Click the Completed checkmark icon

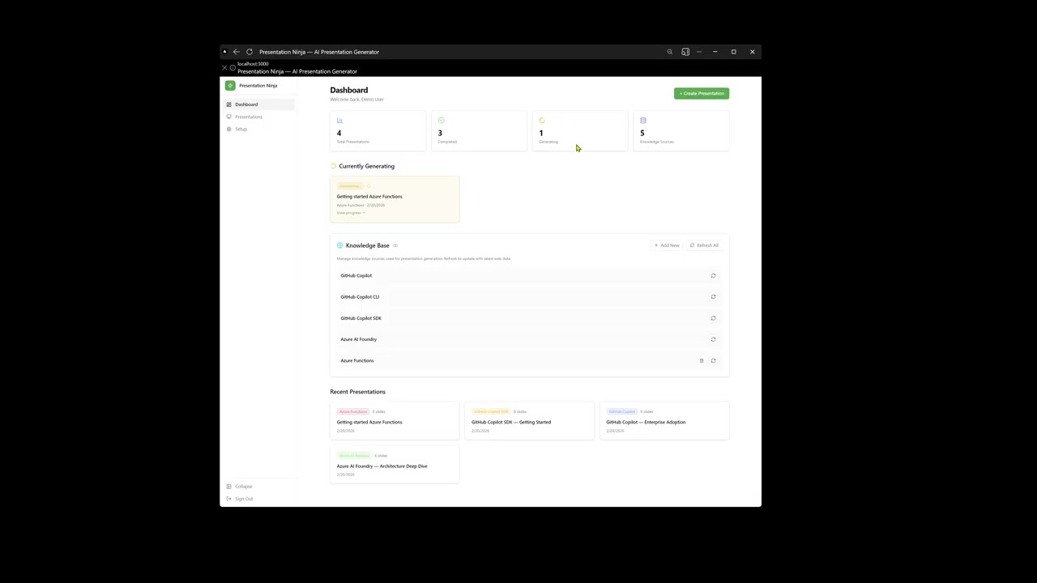tap(441, 121)
